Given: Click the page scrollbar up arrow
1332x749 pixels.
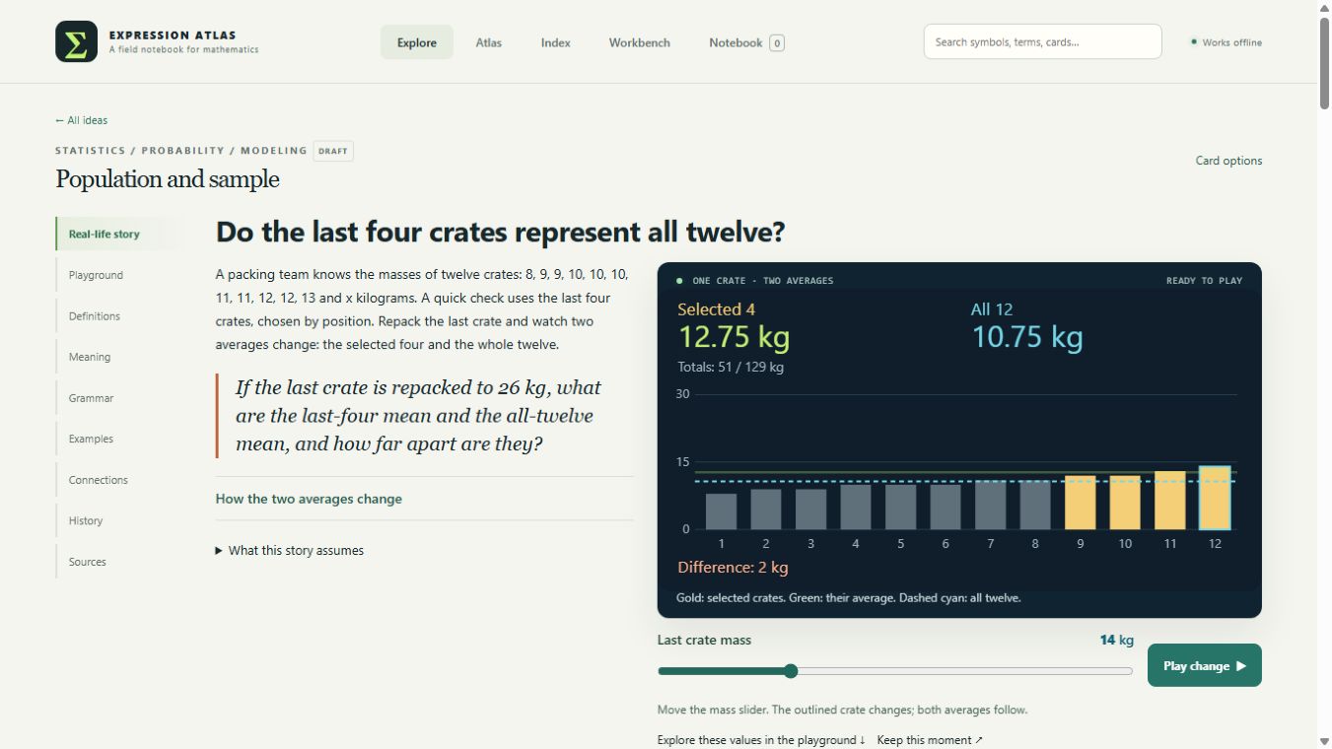Looking at the screenshot, I should tap(1324, 8).
